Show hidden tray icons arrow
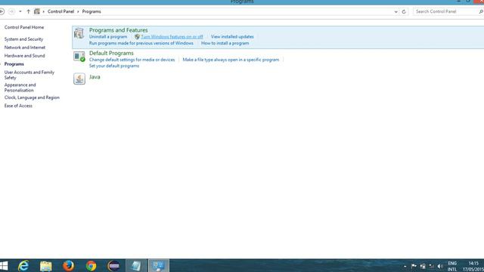 pos(405,266)
